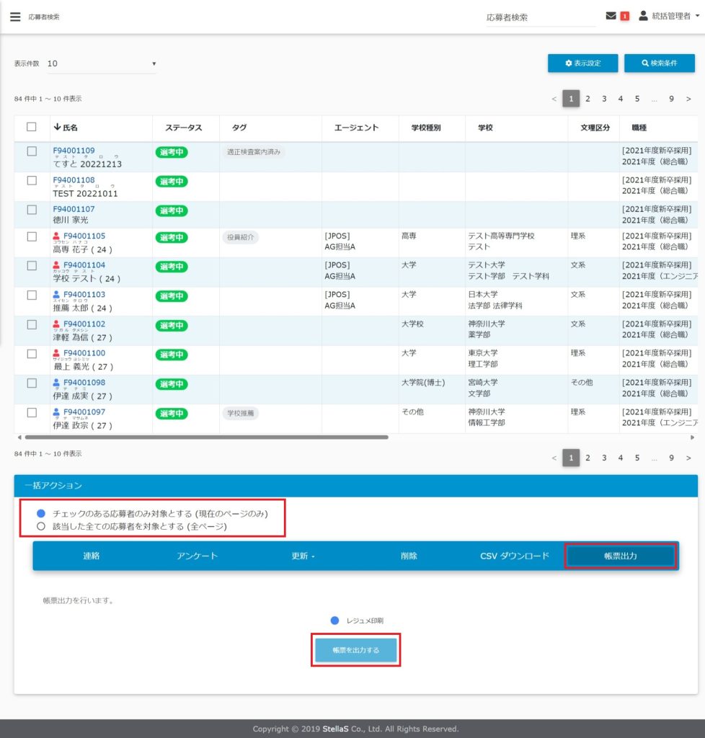Expand the 更新 dropdown in bulk actions
The image size is (705, 738).
303,556
